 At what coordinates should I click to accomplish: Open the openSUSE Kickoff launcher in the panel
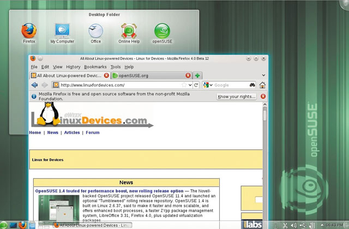[3, 225]
